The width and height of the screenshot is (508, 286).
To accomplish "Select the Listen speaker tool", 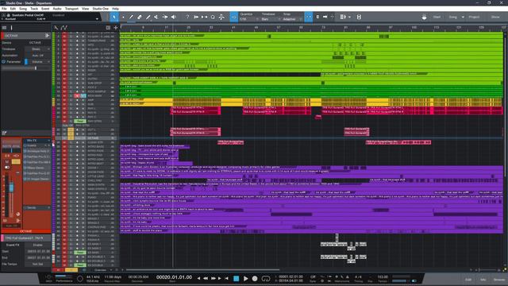I will [x=174, y=17].
